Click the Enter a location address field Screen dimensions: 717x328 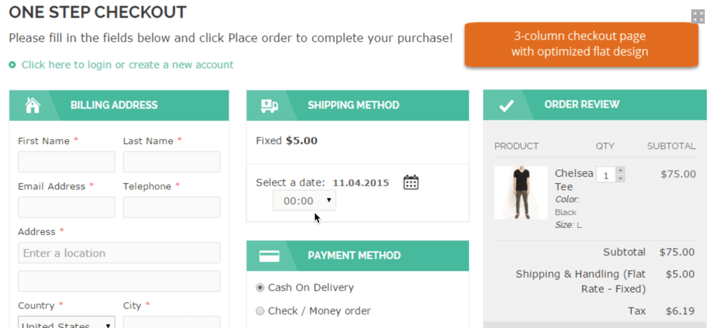pyautogui.click(x=119, y=253)
